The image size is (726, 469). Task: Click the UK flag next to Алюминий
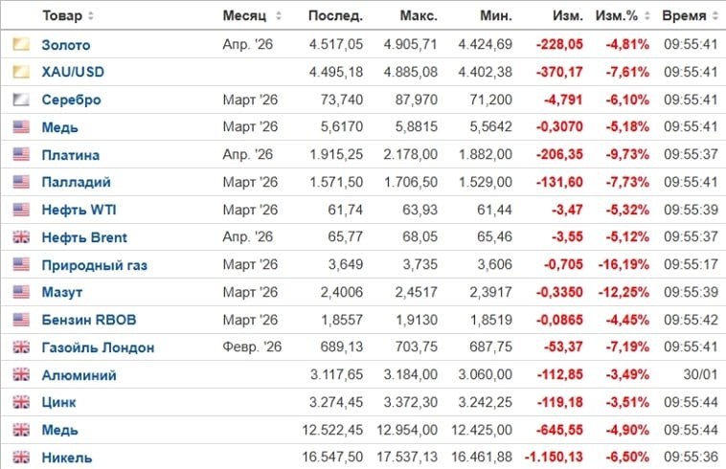click(x=21, y=375)
